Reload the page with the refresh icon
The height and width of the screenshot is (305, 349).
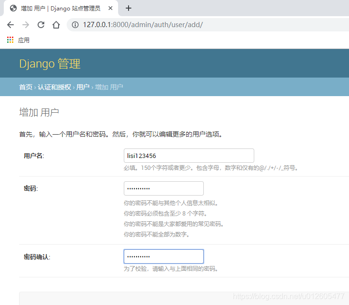tap(41, 25)
